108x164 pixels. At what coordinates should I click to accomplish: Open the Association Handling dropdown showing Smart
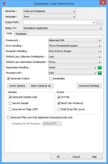coord(73,68)
